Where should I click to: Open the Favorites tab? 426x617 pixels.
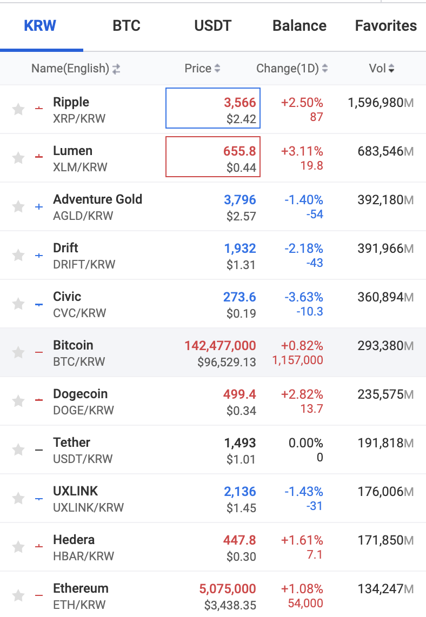point(385,25)
